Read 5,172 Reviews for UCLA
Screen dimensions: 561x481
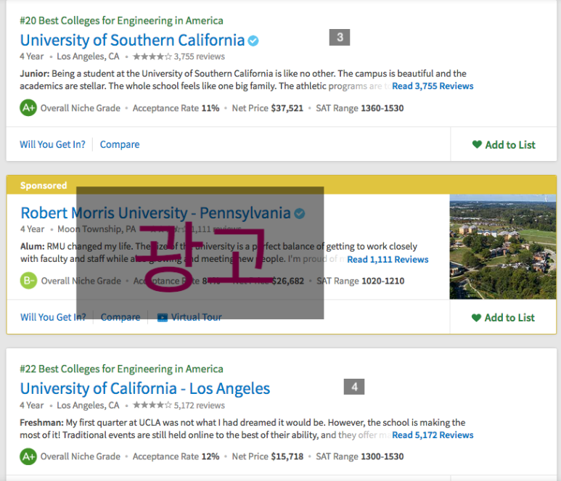tap(433, 435)
